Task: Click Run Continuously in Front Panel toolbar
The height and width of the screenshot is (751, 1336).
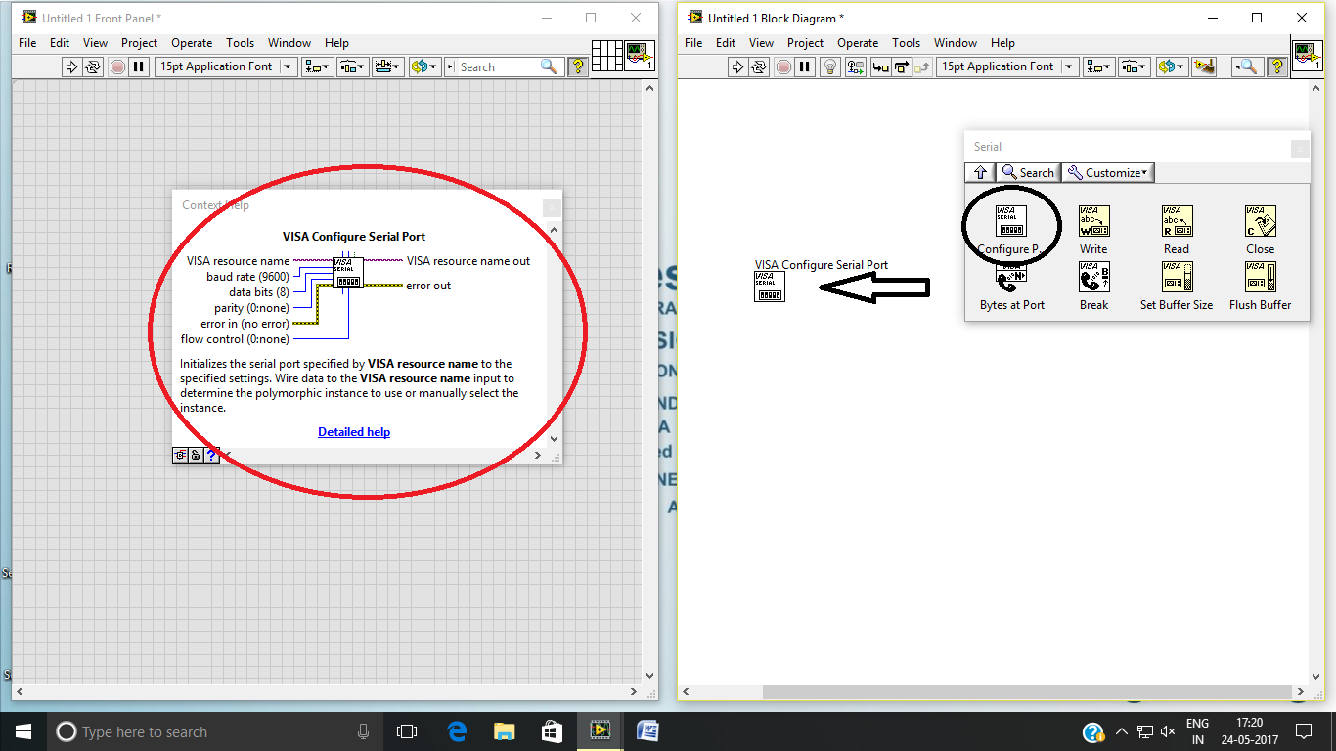Action: pyautogui.click(x=93, y=66)
